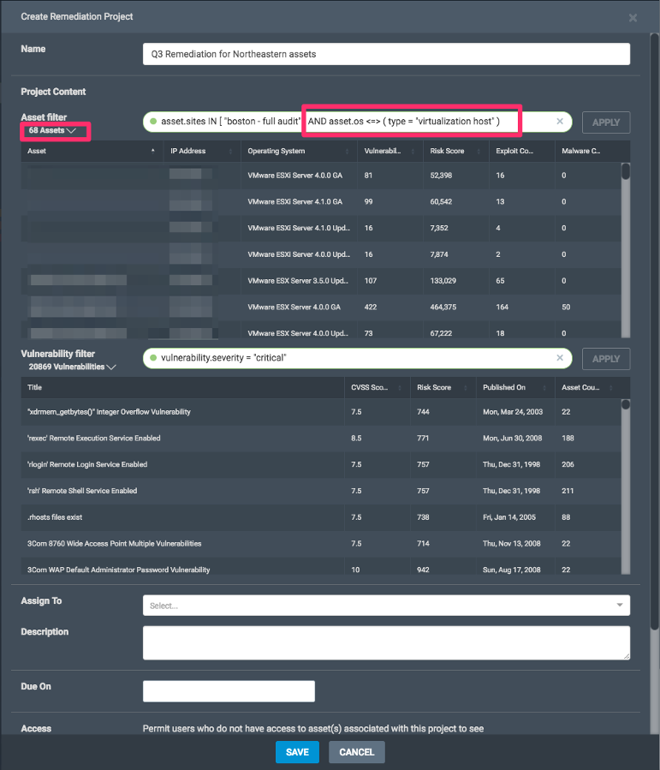660x770 pixels.
Task: Save the remediation project
Action: 297,752
